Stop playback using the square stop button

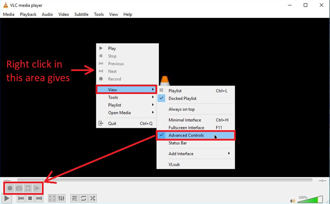[30, 198]
